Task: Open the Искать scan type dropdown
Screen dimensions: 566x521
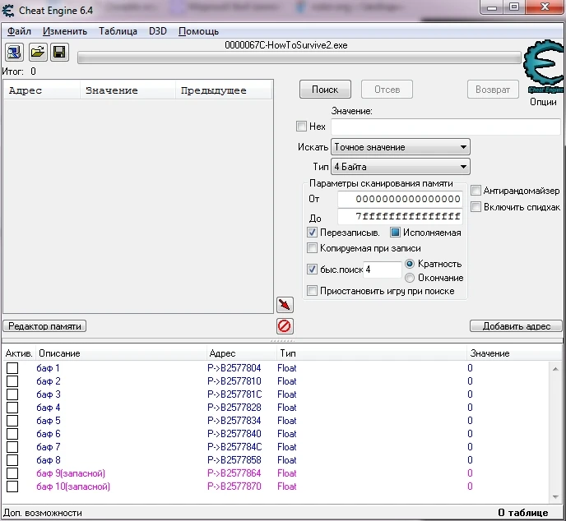Action: click(x=401, y=147)
